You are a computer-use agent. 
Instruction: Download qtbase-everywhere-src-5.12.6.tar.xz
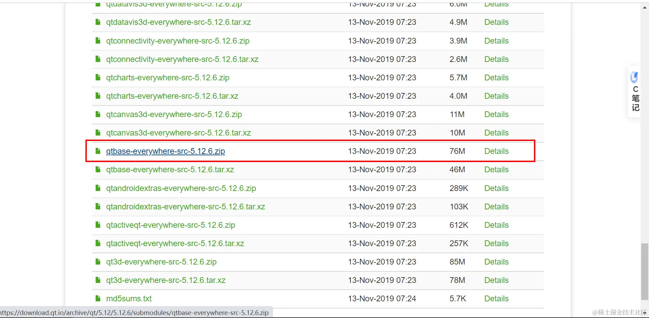point(170,170)
